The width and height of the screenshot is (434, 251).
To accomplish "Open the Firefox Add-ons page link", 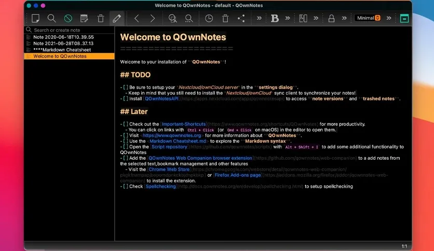I will click(x=237, y=175).
